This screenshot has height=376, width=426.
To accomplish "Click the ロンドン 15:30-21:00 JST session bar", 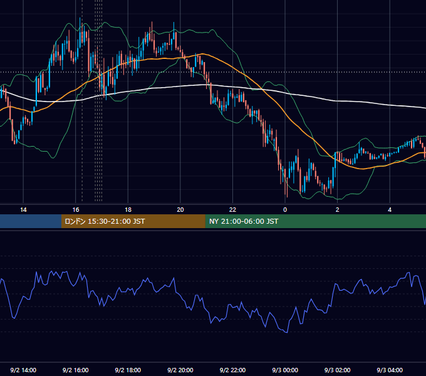I will click(x=133, y=221).
